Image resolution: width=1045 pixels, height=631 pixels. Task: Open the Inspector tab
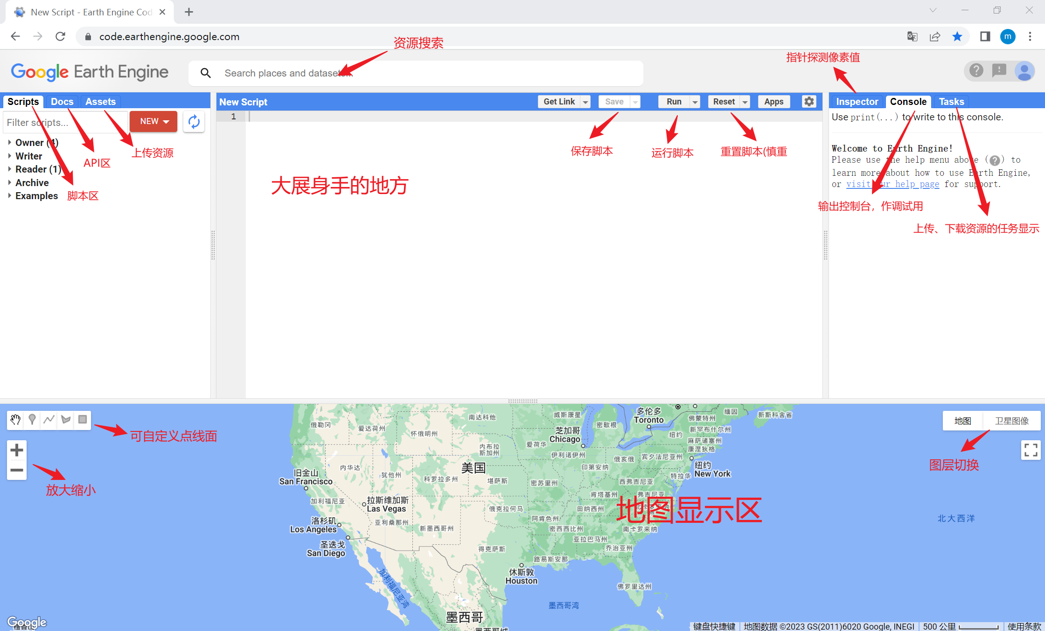coord(857,101)
